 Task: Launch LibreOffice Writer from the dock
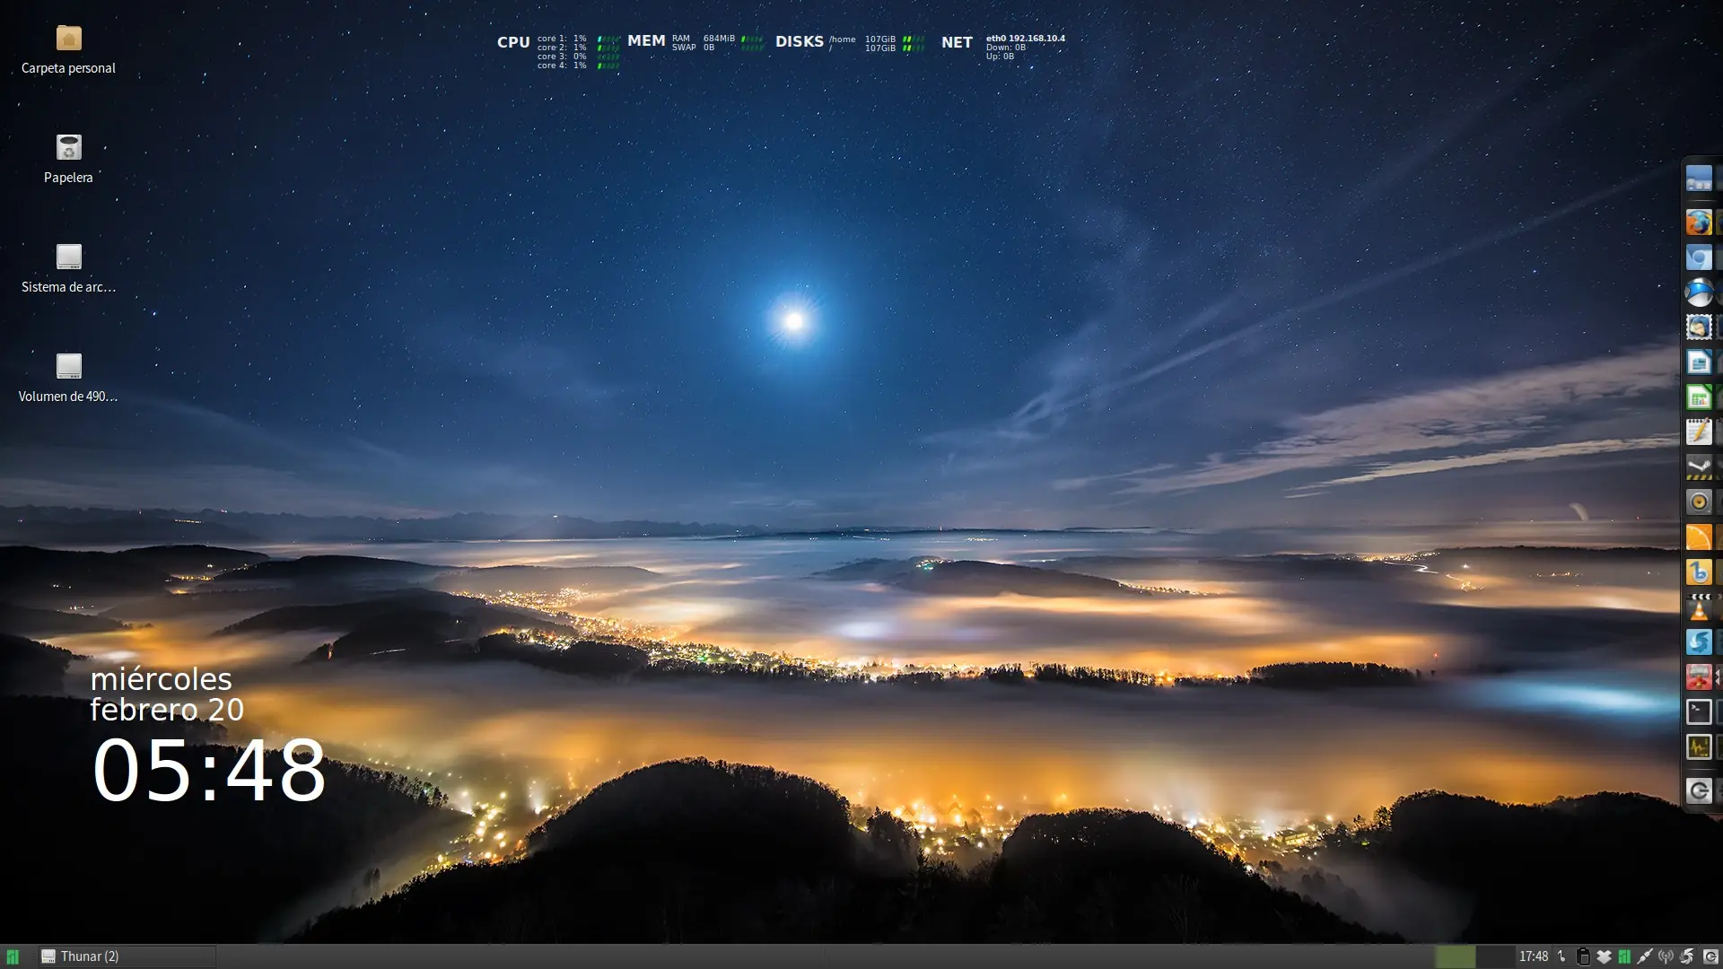[x=1698, y=362]
